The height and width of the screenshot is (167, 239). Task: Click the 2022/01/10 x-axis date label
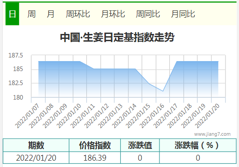click(69, 116)
